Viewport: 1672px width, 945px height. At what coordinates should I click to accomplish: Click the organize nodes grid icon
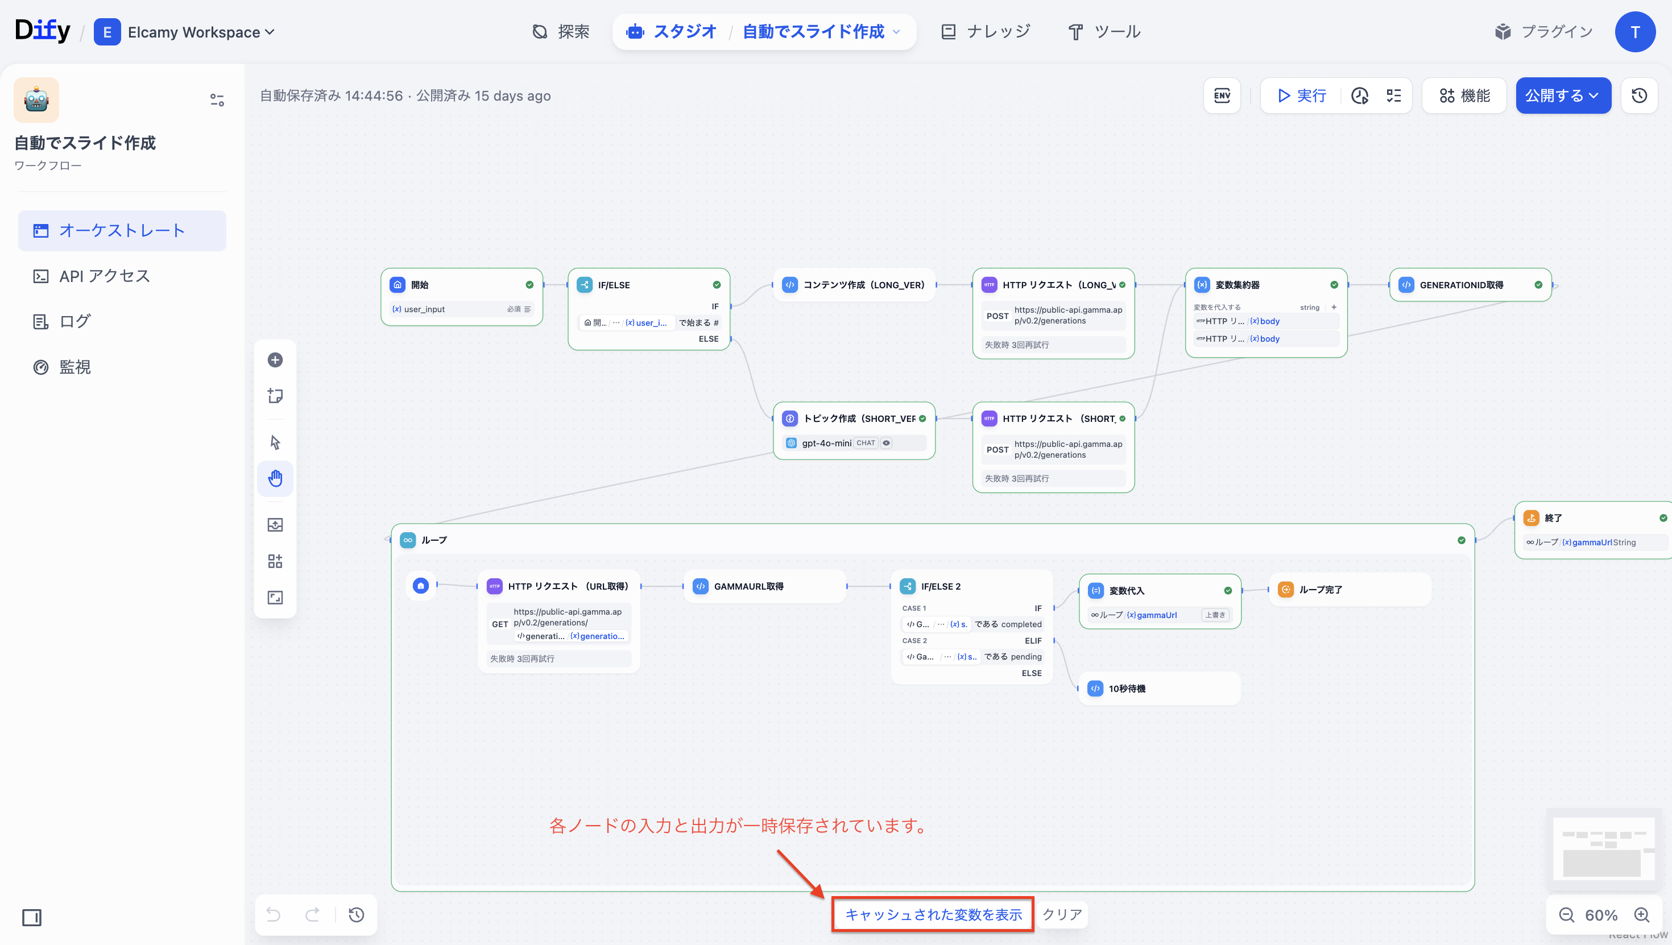pos(275,561)
